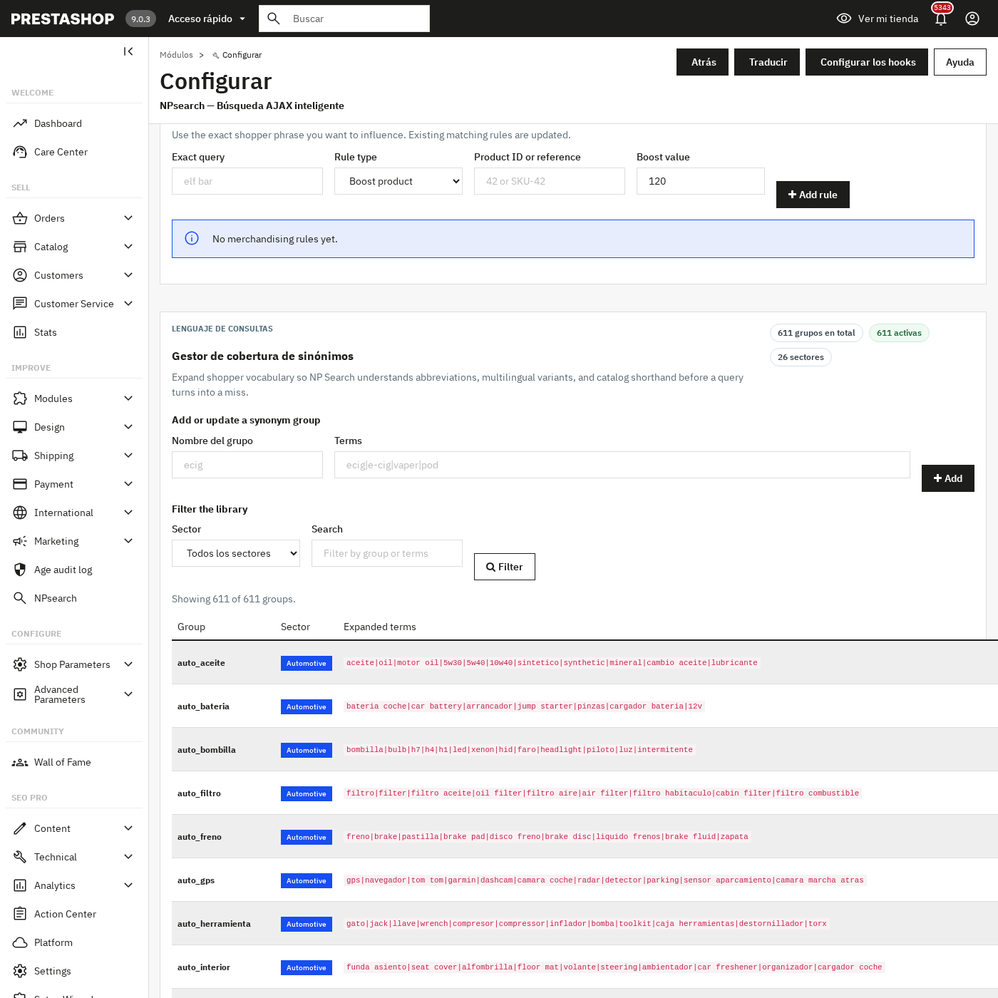
Task: Click the Stats chart icon
Action: tap(20, 332)
